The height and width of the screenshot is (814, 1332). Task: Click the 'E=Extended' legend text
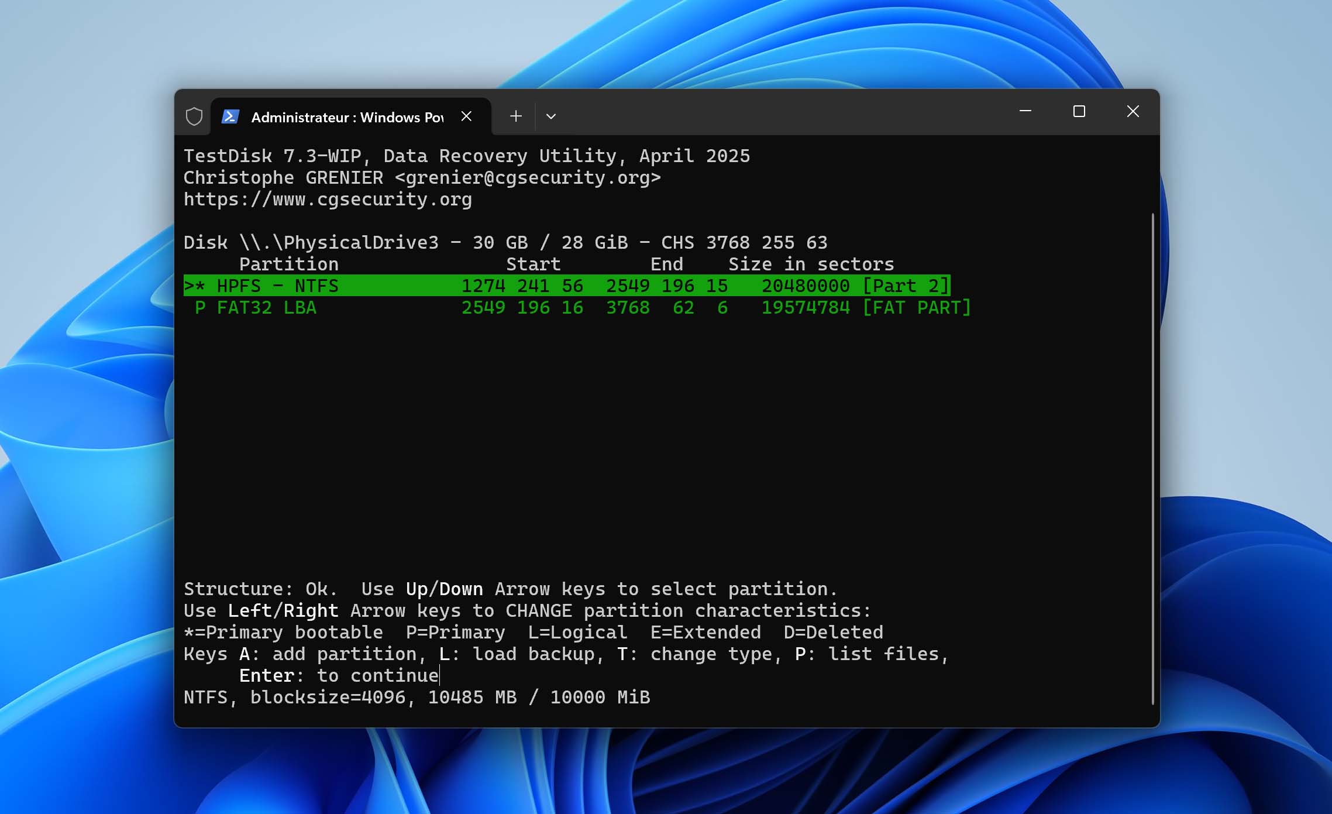(705, 632)
